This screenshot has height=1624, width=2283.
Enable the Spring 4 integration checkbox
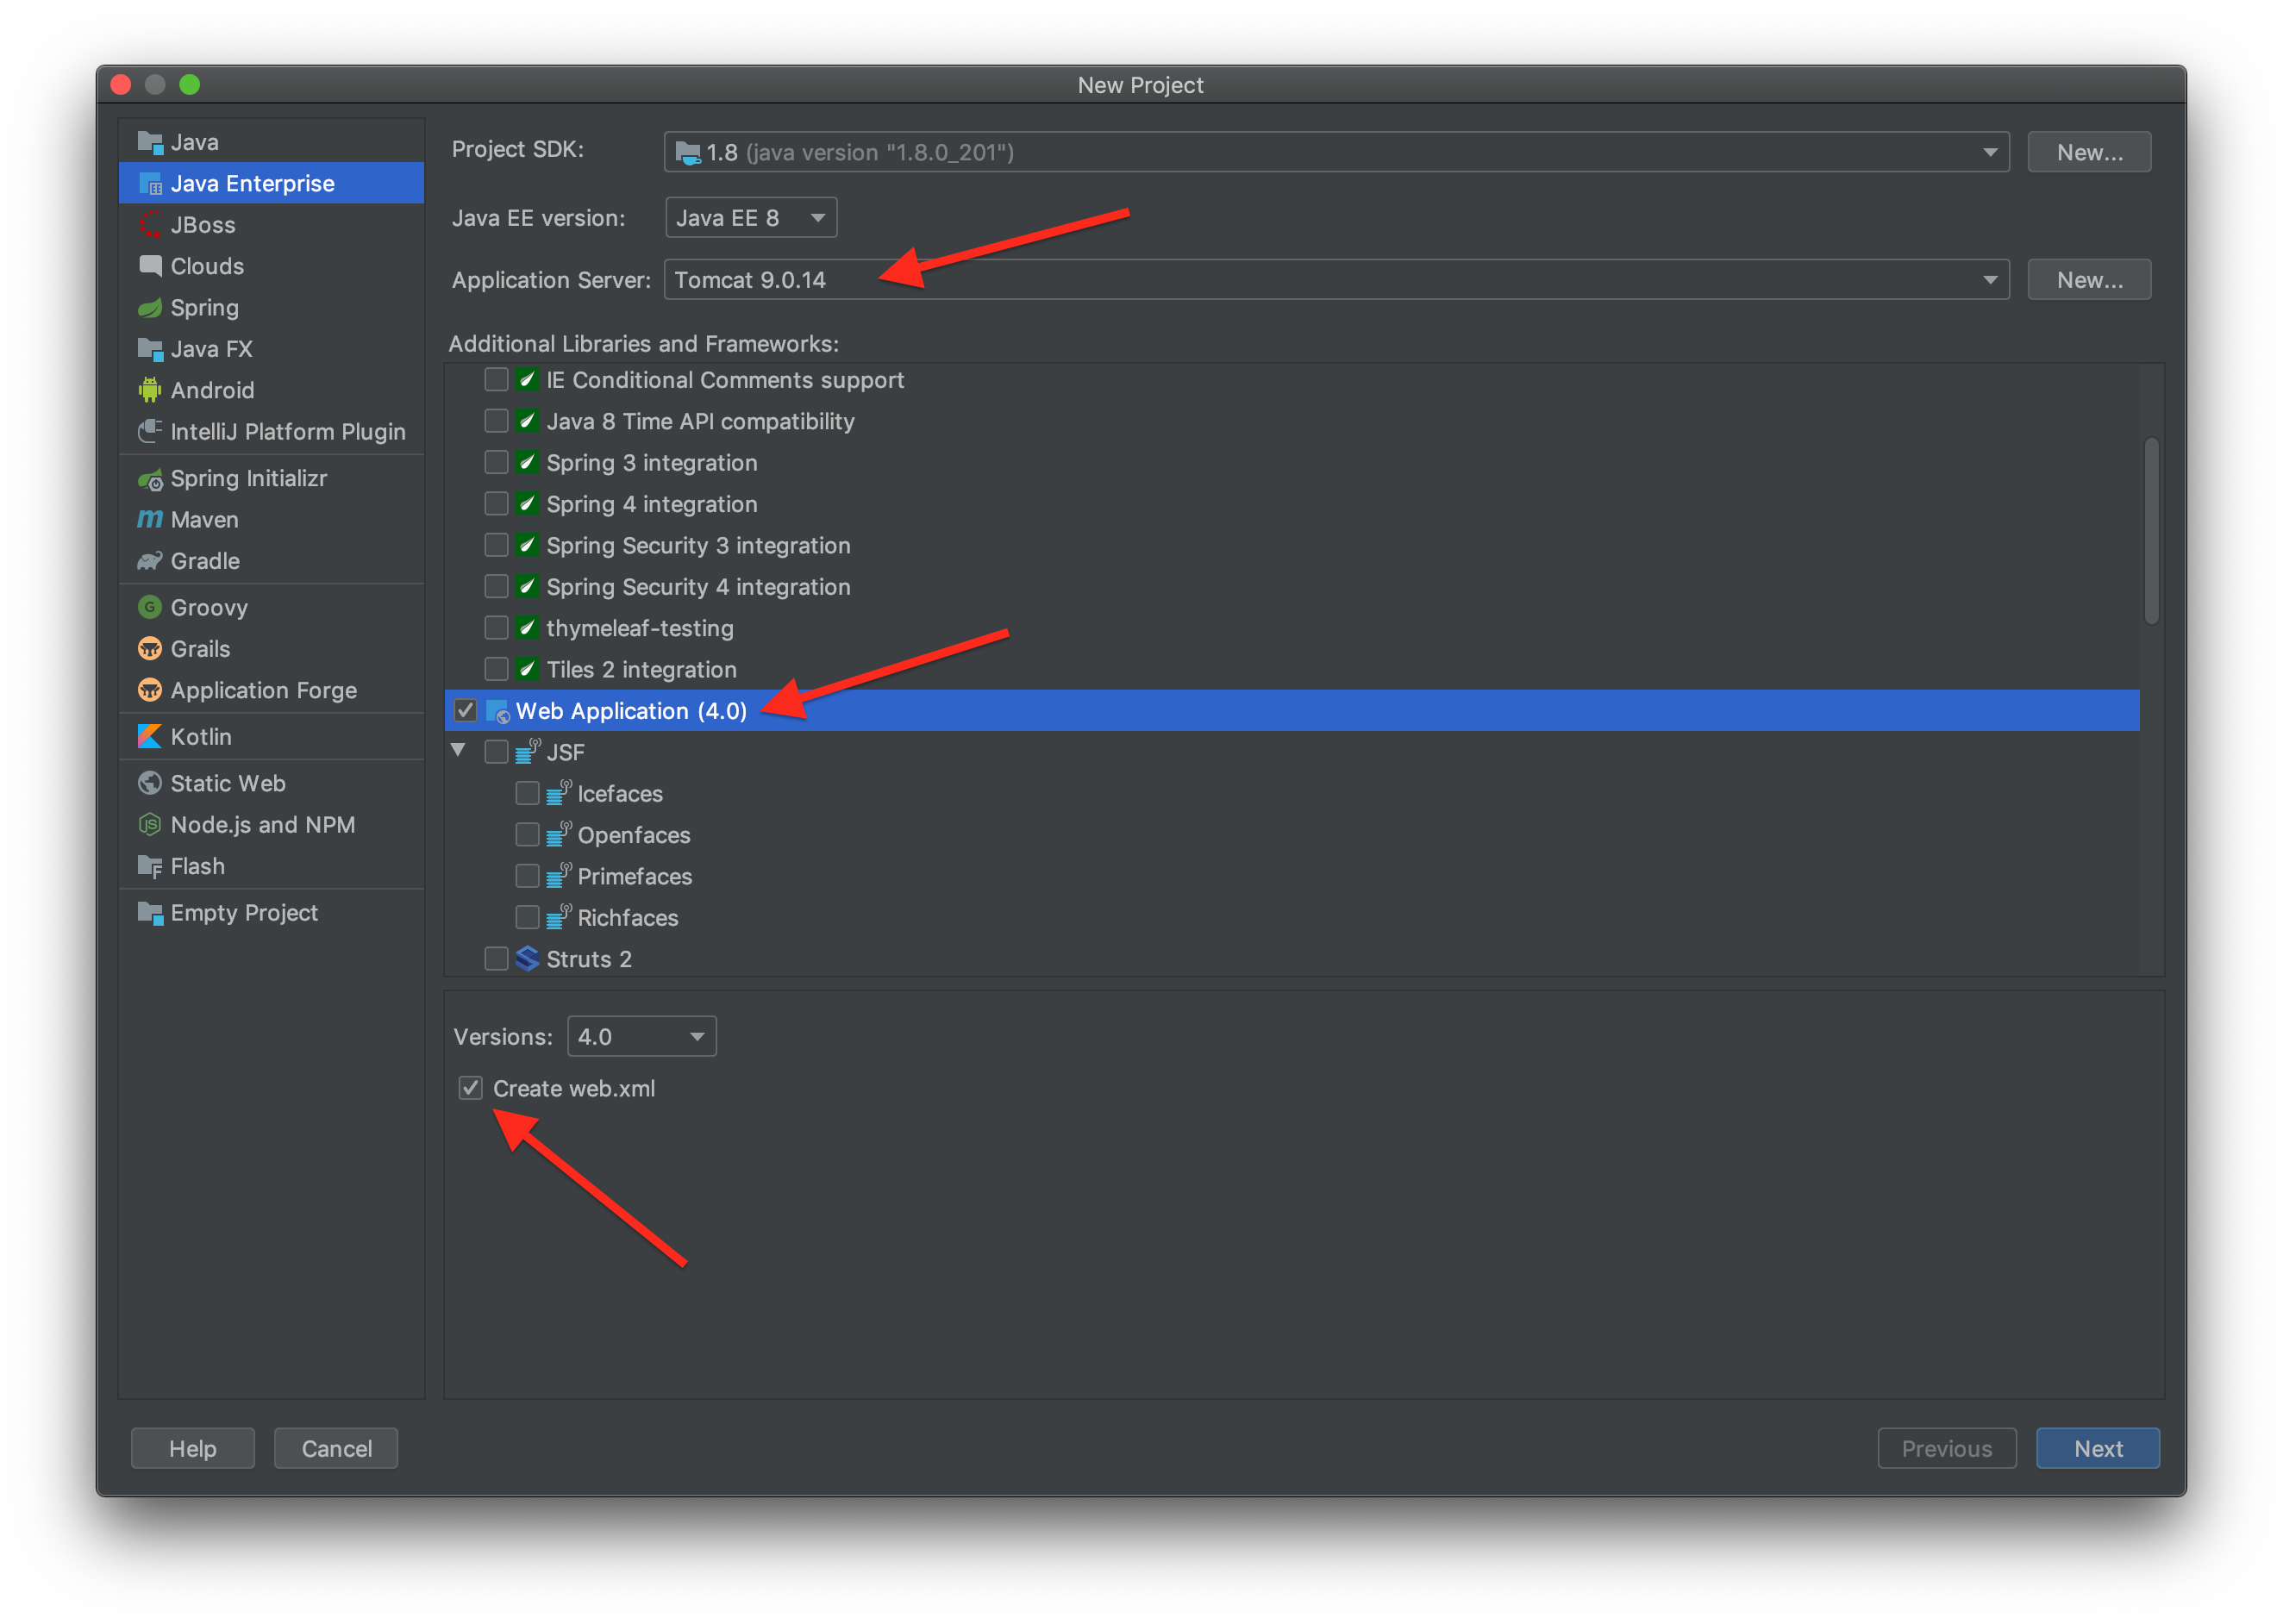(x=496, y=504)
